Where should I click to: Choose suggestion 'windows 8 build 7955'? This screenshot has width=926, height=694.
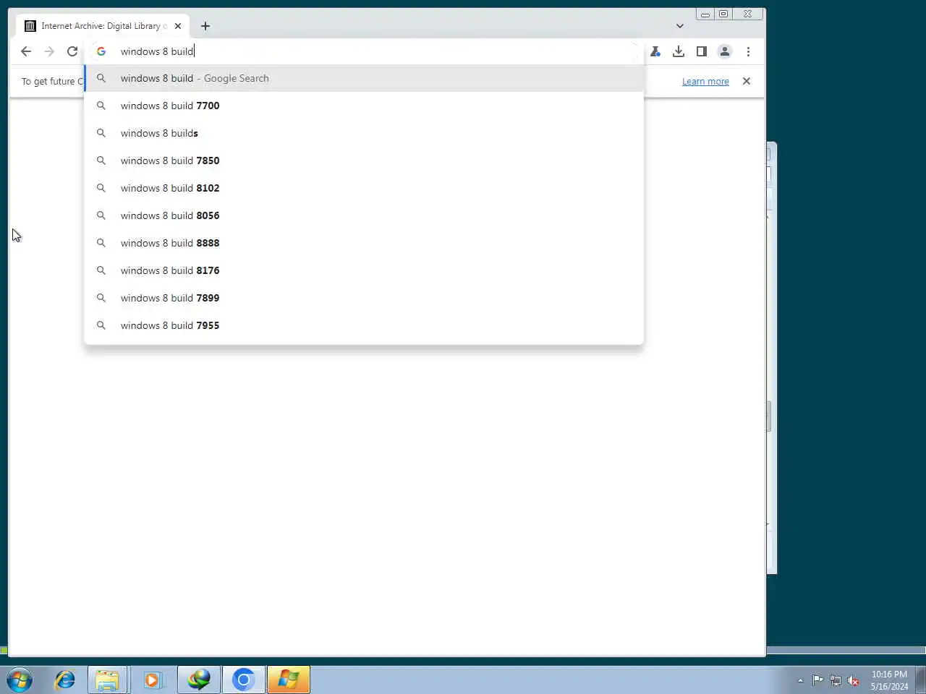364,325
